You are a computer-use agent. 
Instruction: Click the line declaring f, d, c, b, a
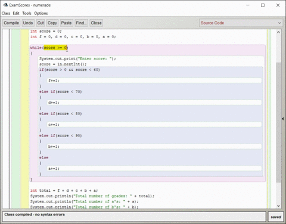click(73, 37)
